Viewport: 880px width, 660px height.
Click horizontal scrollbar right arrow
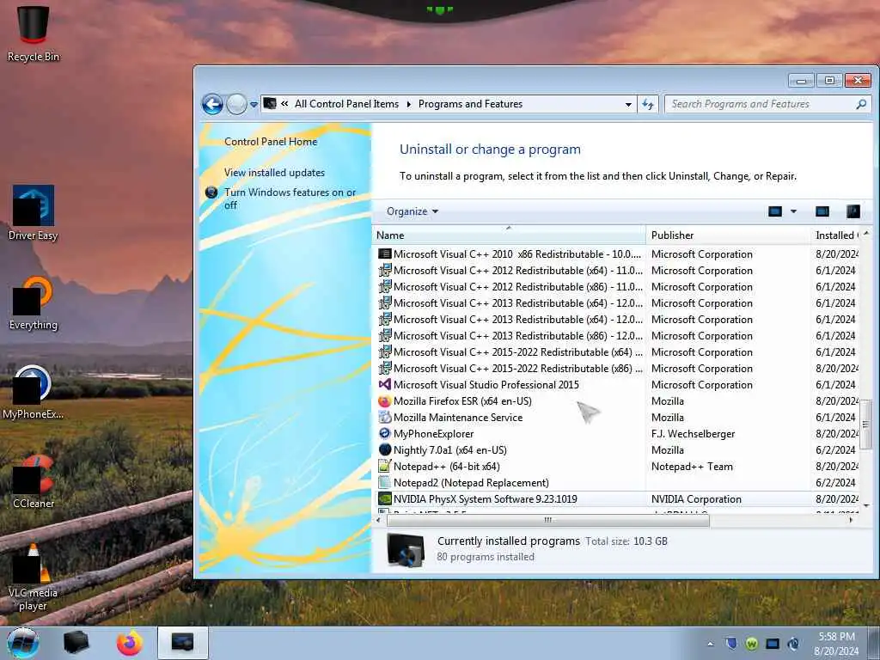click(x=851, y=520)
